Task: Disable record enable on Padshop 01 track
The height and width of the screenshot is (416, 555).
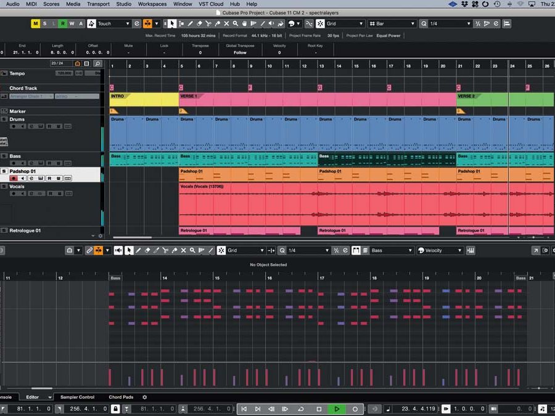Action: click(14, 178)
